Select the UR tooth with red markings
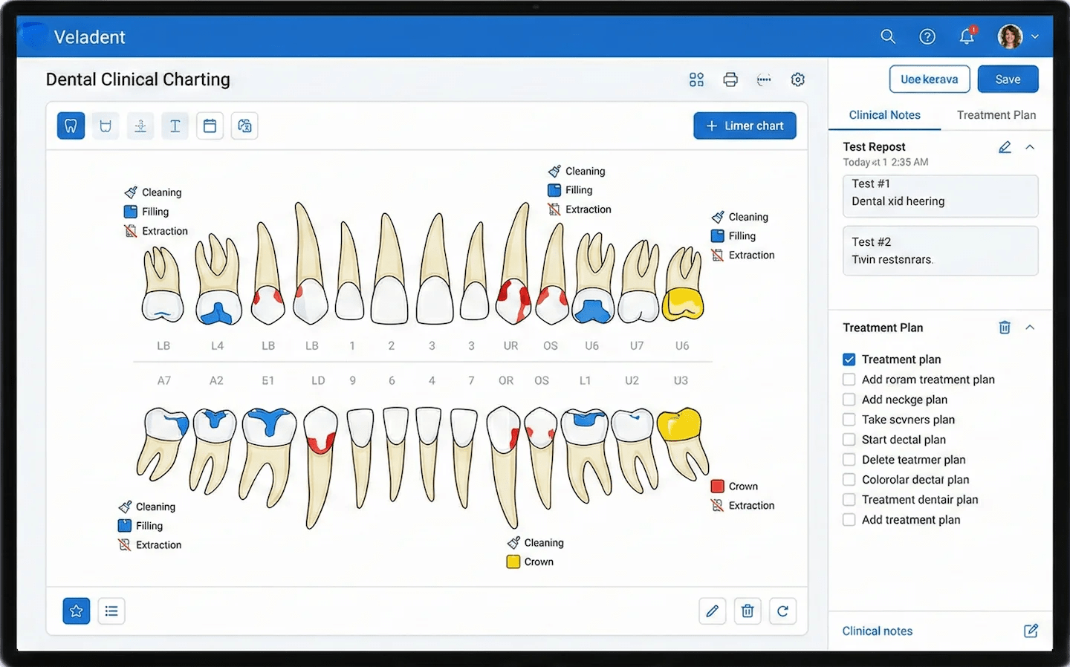This screenshot has height=667, width=1070. 514,264
